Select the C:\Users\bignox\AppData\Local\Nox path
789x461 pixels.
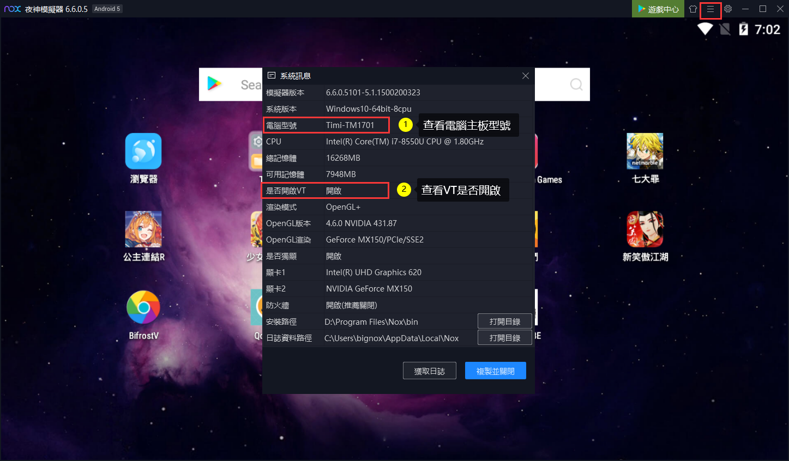point(392,338)
